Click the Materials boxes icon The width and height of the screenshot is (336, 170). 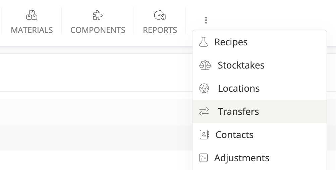point(32,15)
